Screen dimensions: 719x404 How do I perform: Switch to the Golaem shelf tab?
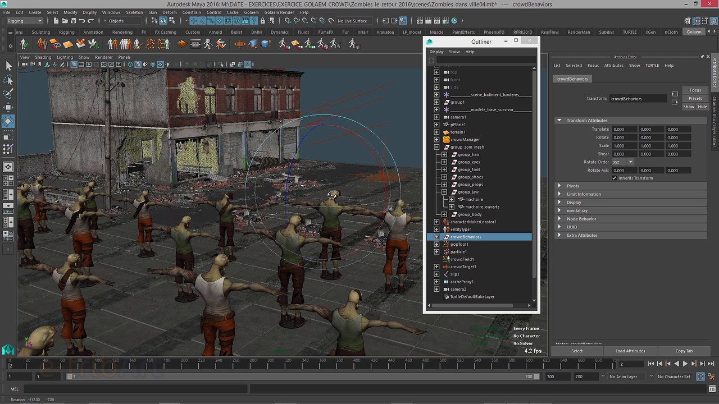694,32
